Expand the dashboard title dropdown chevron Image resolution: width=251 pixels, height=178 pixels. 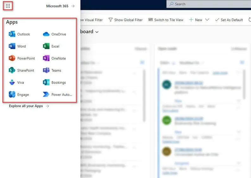pos(97,32)
